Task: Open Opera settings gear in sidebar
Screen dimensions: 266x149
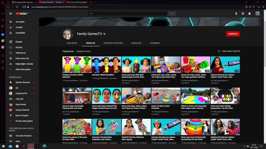Action: [x=3, y=68]
